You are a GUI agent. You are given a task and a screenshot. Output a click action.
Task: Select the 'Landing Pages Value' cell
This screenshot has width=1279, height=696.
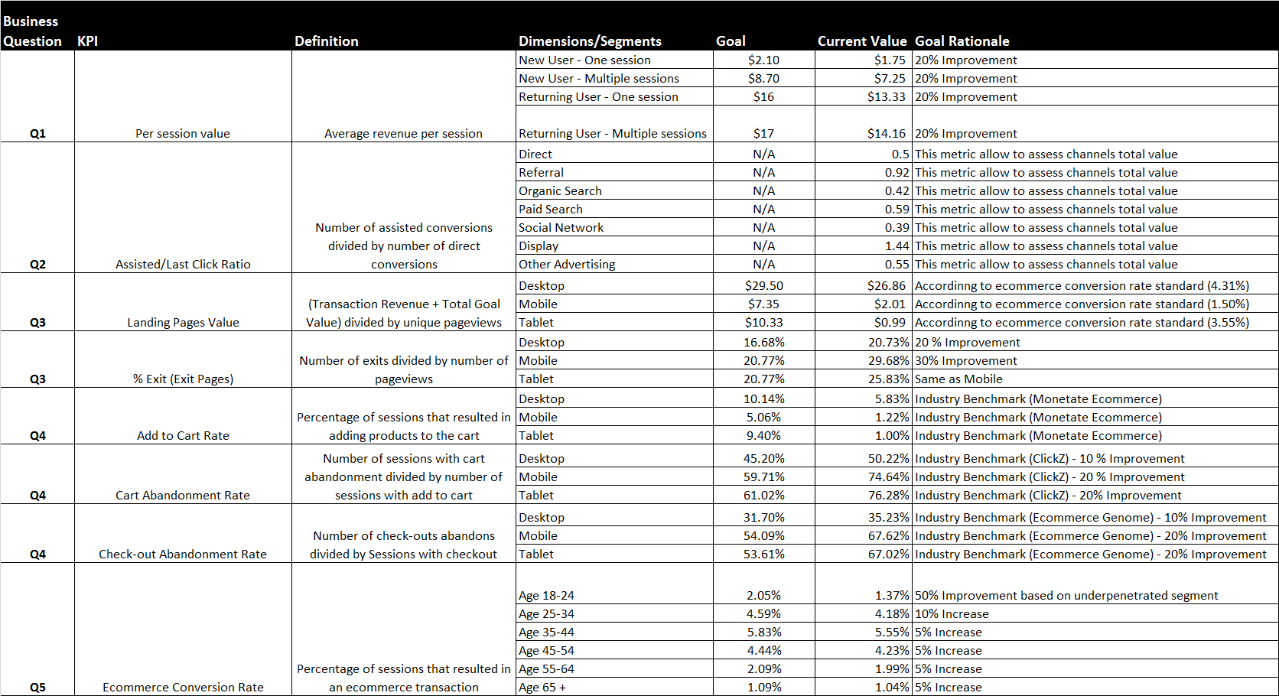(x=183, y=322)
